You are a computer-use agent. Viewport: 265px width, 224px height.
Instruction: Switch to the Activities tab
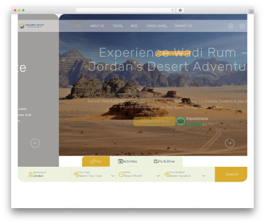(128, 162)
